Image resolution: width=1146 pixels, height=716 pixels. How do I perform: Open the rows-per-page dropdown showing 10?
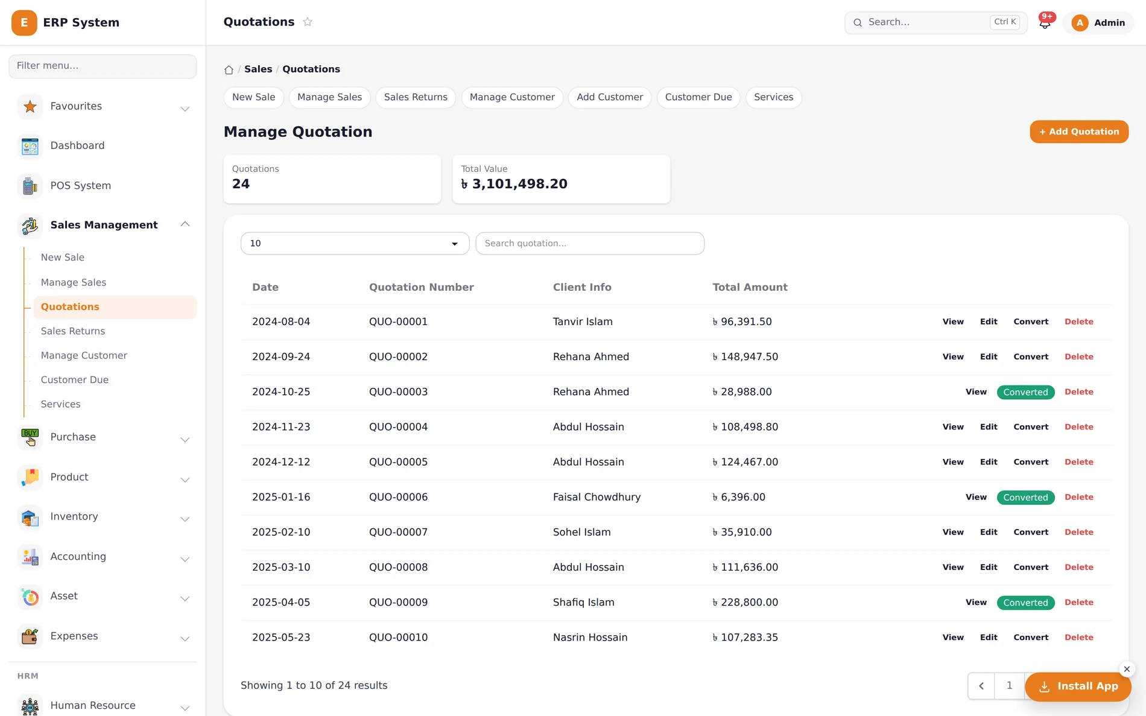(x=355, y=244)
